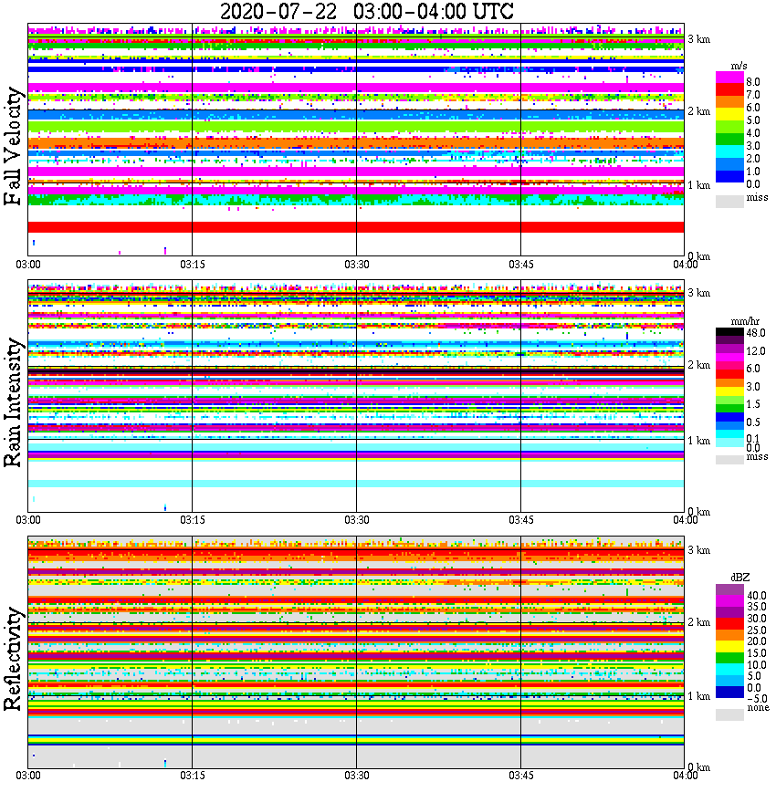776x792 pixels.
Task: Click 2 km height label of Rain Intensity panel
Action: [699, 365]
